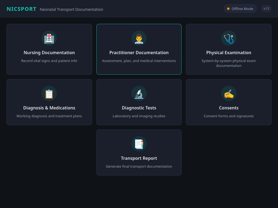The width and height of the screenshot is (278, 208).
Task: Select the microscope icon on Diagnostic Tests card
Action: (x=139, y=93)
